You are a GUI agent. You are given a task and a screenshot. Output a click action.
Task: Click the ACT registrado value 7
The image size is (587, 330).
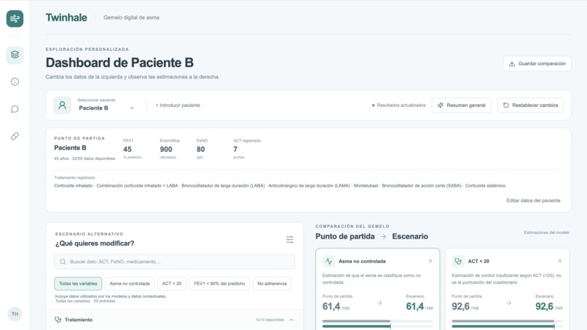point(235,149)
